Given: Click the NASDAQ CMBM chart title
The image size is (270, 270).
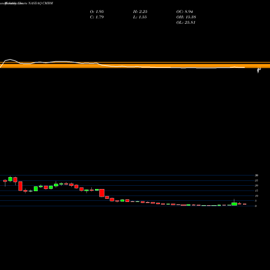Looking at the screenshot, I should [40, 3].
